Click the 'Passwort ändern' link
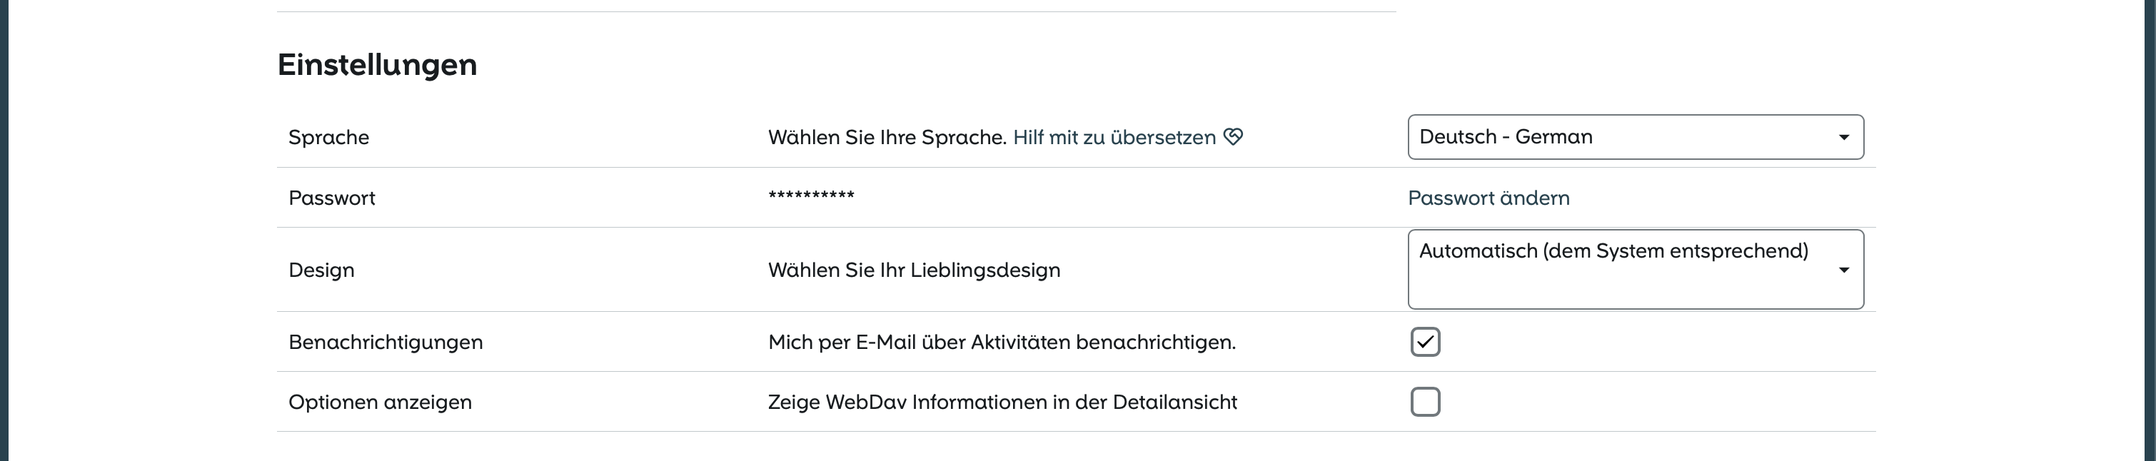2156x461 pixels. click(x=1488, y=198)
